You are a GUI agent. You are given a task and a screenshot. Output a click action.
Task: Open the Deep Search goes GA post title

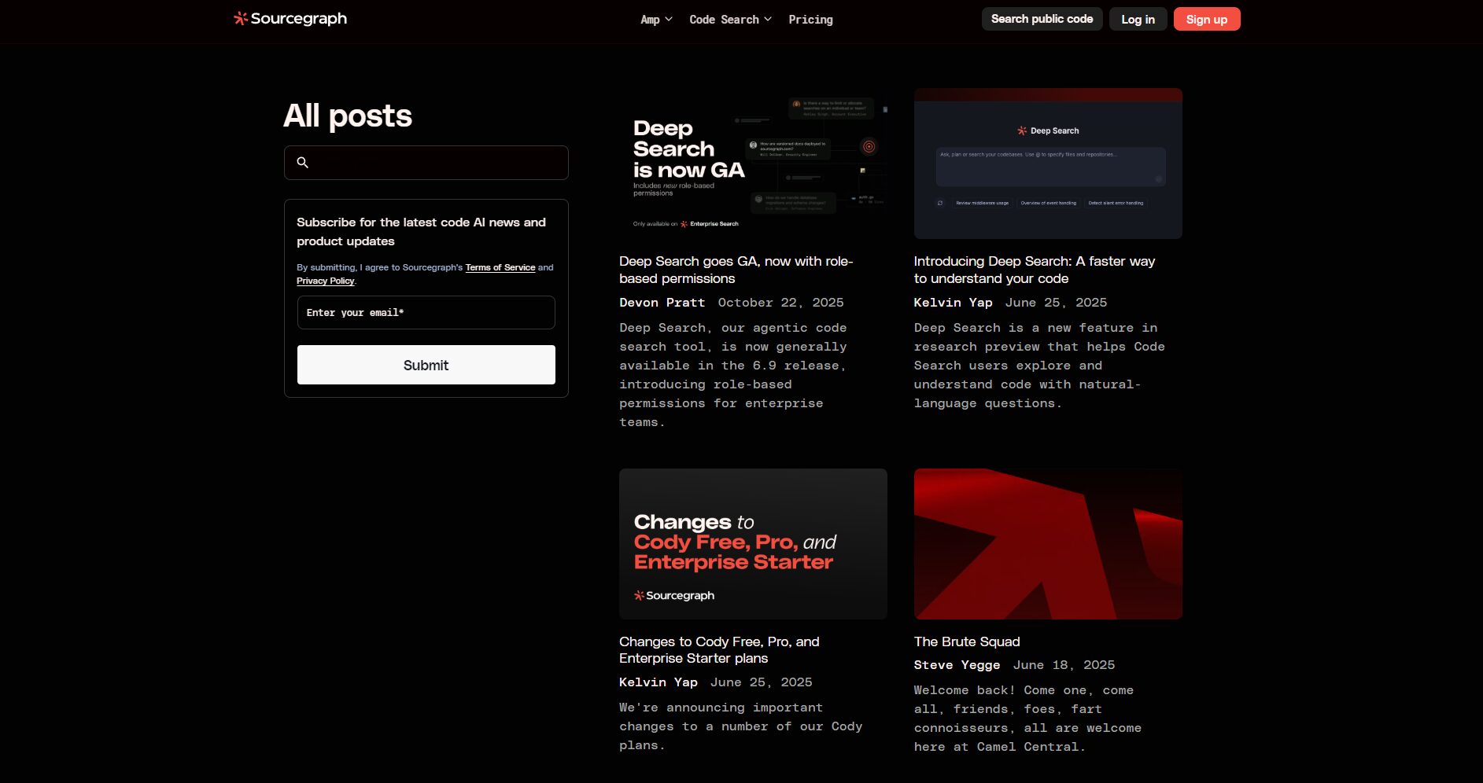[x=736, y=270]
